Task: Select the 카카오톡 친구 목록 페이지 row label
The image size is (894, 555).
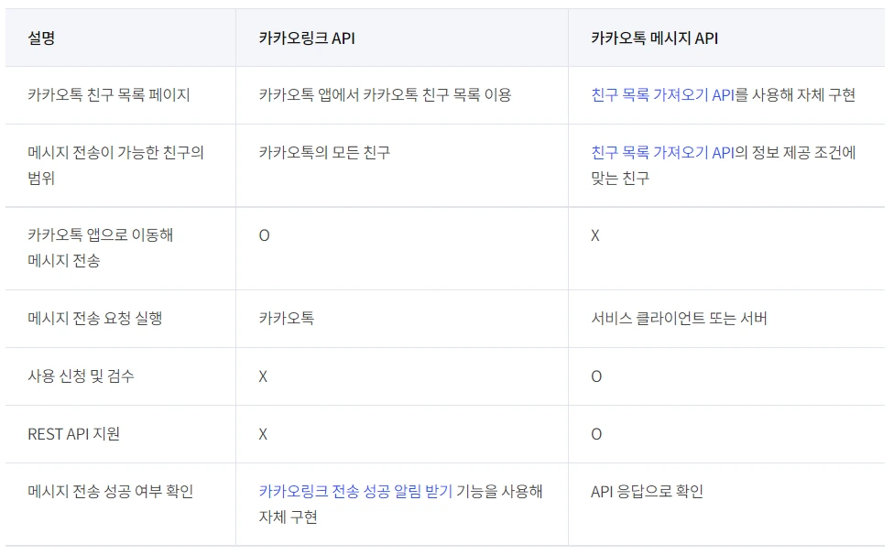Action: point(108,94)
